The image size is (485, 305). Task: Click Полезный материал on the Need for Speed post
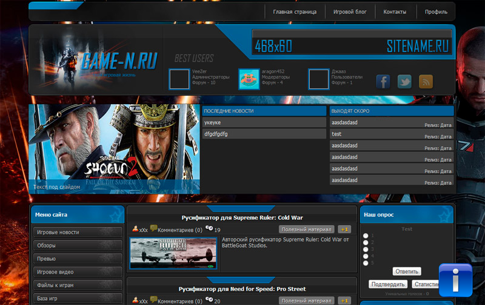click(x=306, y=301)
